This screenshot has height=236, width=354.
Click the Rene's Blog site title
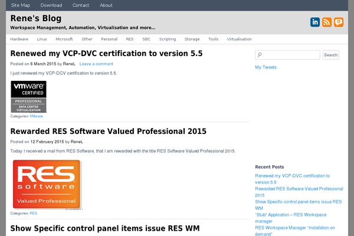coord(36,18)
